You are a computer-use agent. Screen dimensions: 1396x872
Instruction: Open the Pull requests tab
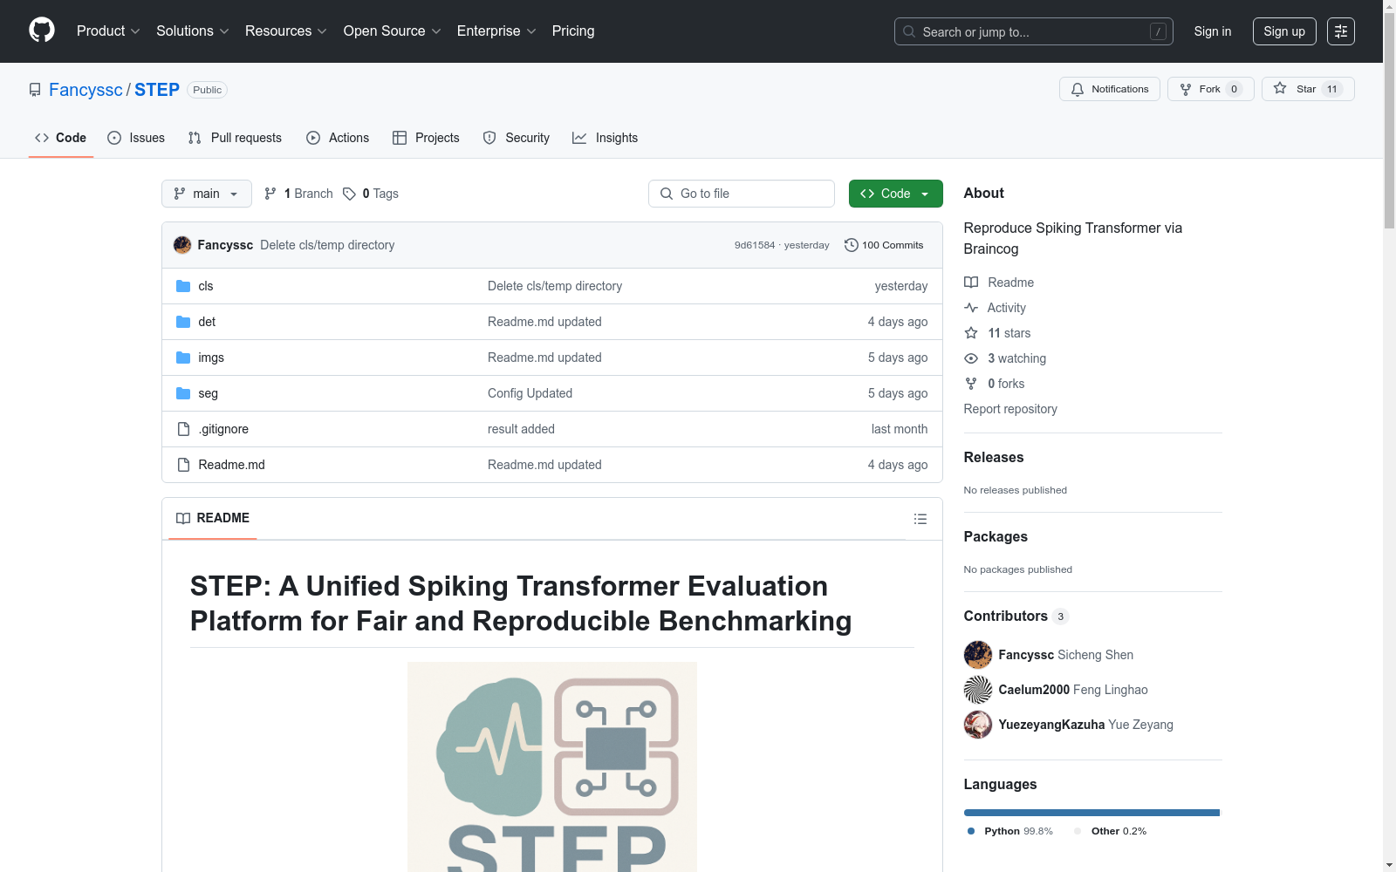235,138
